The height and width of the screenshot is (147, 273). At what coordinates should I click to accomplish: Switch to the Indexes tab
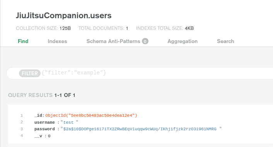(57, 41)
